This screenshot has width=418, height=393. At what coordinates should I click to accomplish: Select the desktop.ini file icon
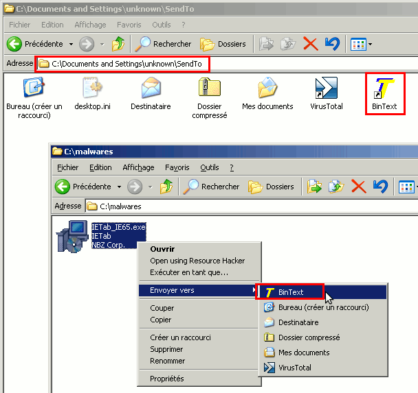pyautogui.click(x=92, y=89)
